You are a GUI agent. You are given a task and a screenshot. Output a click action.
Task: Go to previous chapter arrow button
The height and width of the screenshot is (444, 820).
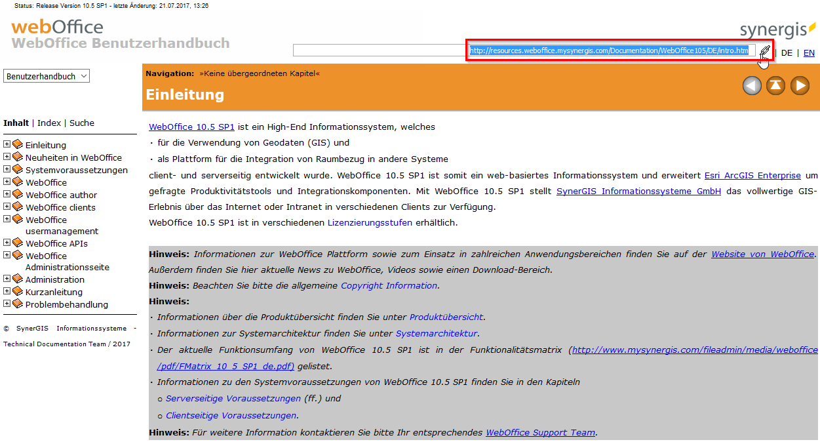click(x=752, y=86)
